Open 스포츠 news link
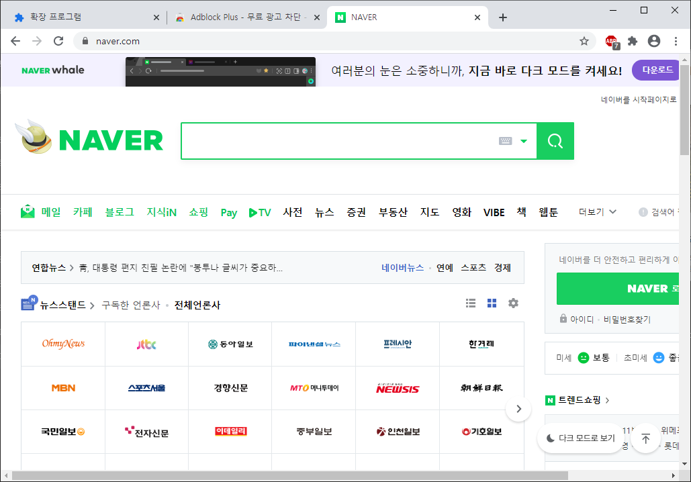 (473, 267)
